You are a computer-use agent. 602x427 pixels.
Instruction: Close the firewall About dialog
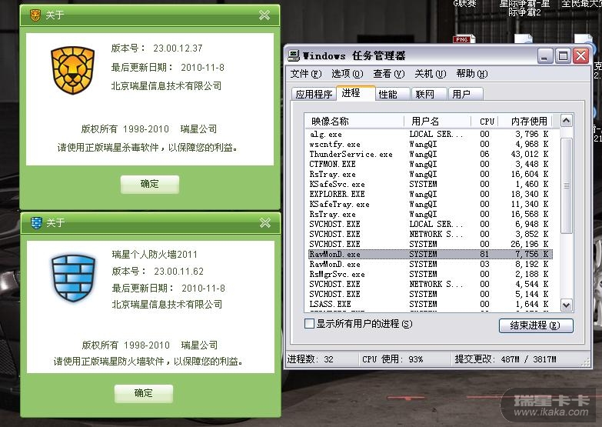[265, 222]
